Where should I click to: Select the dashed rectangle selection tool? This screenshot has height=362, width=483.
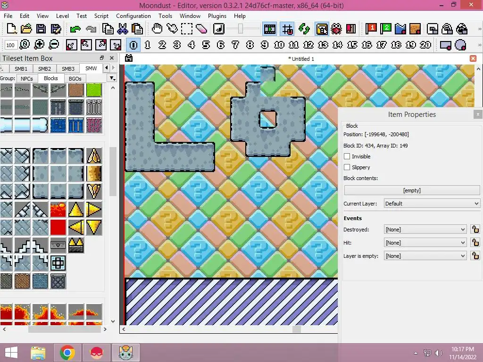(x=187, y=29)
